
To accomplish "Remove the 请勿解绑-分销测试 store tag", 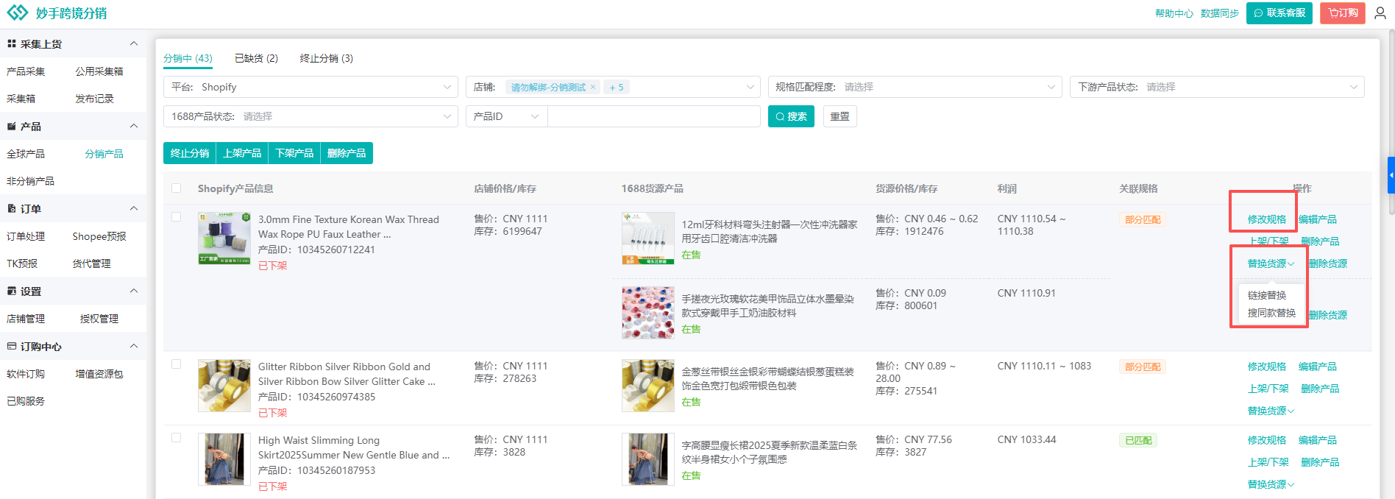I will pyautogui.click(x=593, y=87).
